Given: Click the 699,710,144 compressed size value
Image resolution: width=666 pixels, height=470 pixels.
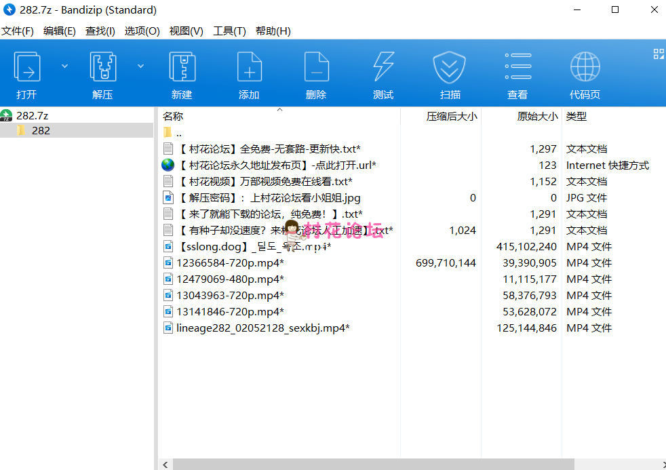Looking at the screenshot, I should [x=446, y=263].
